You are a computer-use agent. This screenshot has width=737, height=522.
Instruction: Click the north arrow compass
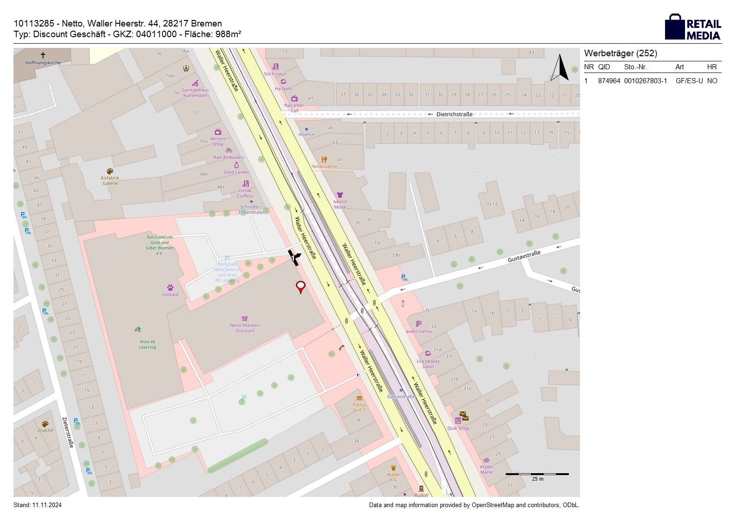[x=560, y=68]
